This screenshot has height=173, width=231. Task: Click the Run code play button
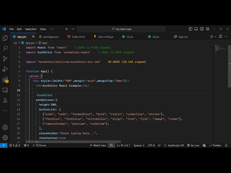212,37
